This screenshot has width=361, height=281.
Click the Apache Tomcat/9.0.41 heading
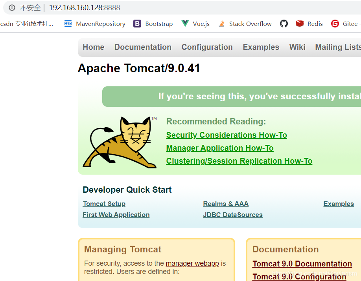[139, 68]
